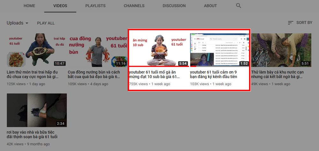
Task: Play the 5:51 fish trap video thumbnail
Action: 281,50
